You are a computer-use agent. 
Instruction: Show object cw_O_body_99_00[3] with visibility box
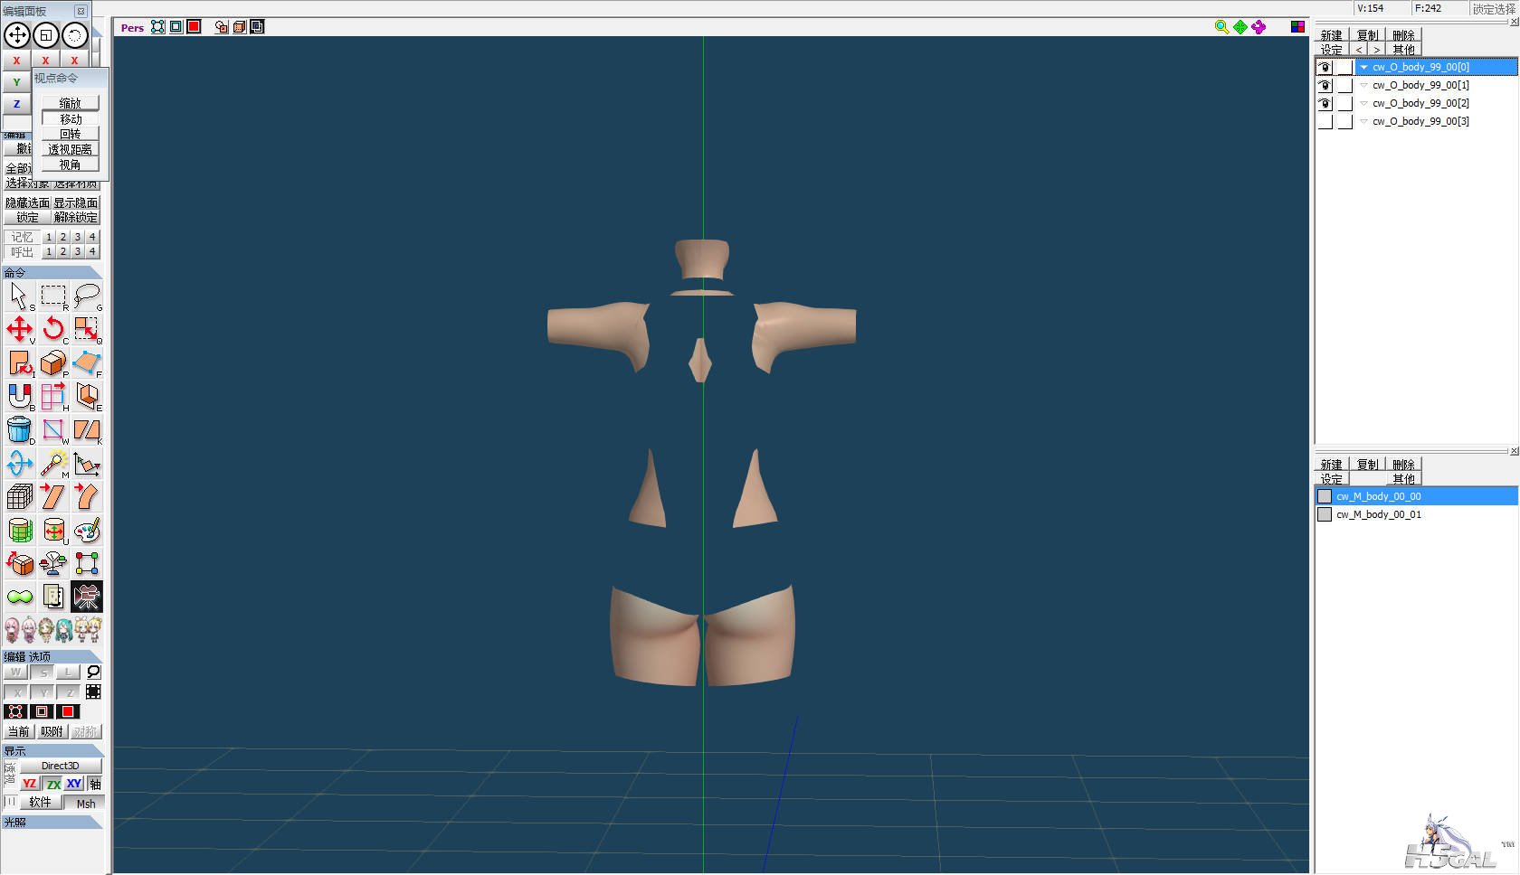coord(1325,122)
